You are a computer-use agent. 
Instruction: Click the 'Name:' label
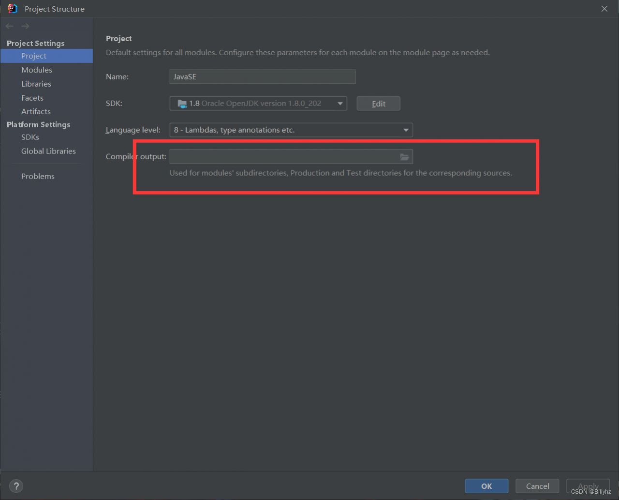[117, 77]
